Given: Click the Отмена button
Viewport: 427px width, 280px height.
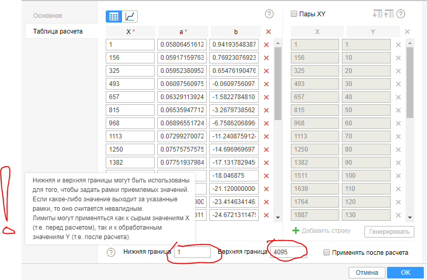Looking at the screenshot, I should click(x=367, y=273).
